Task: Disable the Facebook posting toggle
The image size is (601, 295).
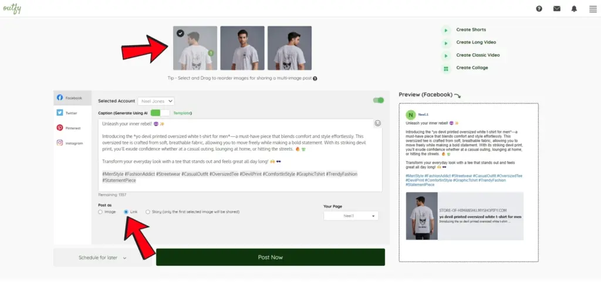Action: 379,100
